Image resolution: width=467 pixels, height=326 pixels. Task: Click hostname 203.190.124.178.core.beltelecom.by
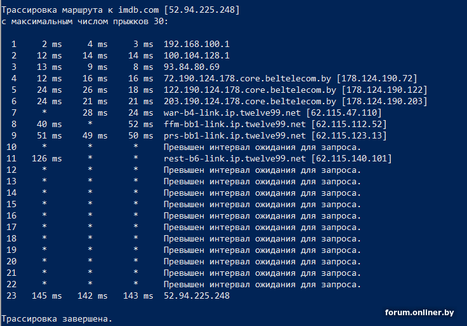pyautogui.click(x=250, y=102)
